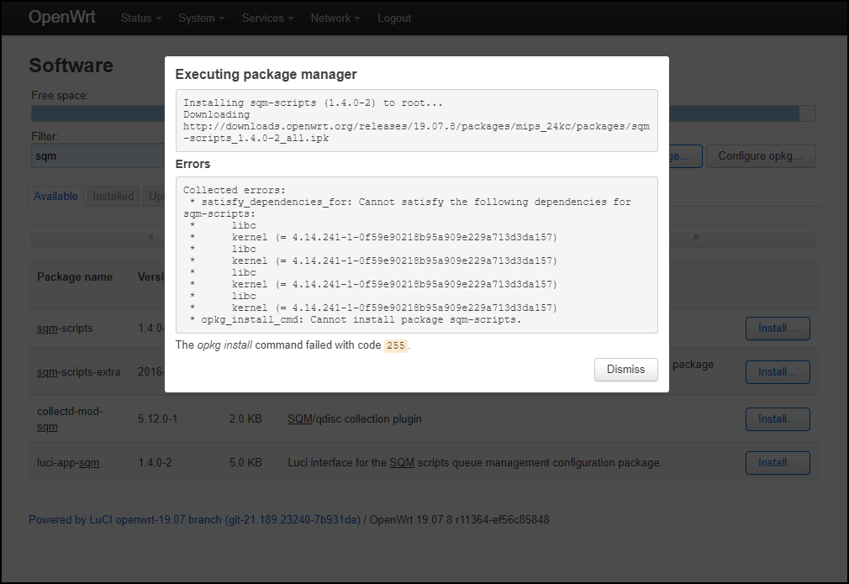The image size is (849, 584).
Task: Install the collectd-mod-sqm package
Action: coord(777,419)
